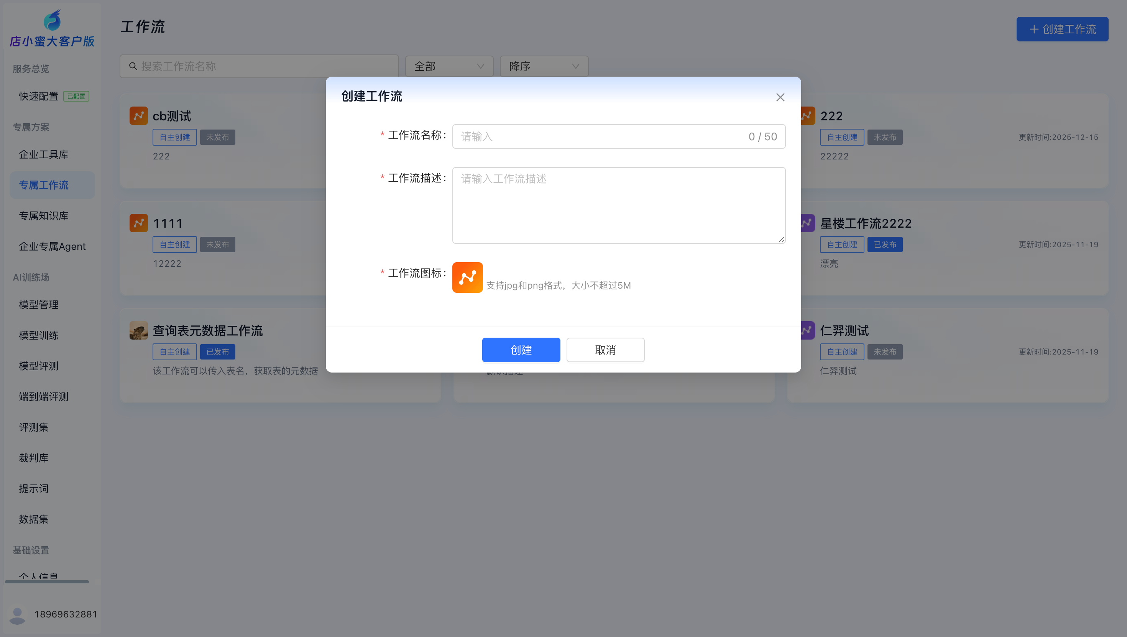Go to 企业专属Agent menu item
This screenshot has width=1127, height=637.
(x=52, y=246)
